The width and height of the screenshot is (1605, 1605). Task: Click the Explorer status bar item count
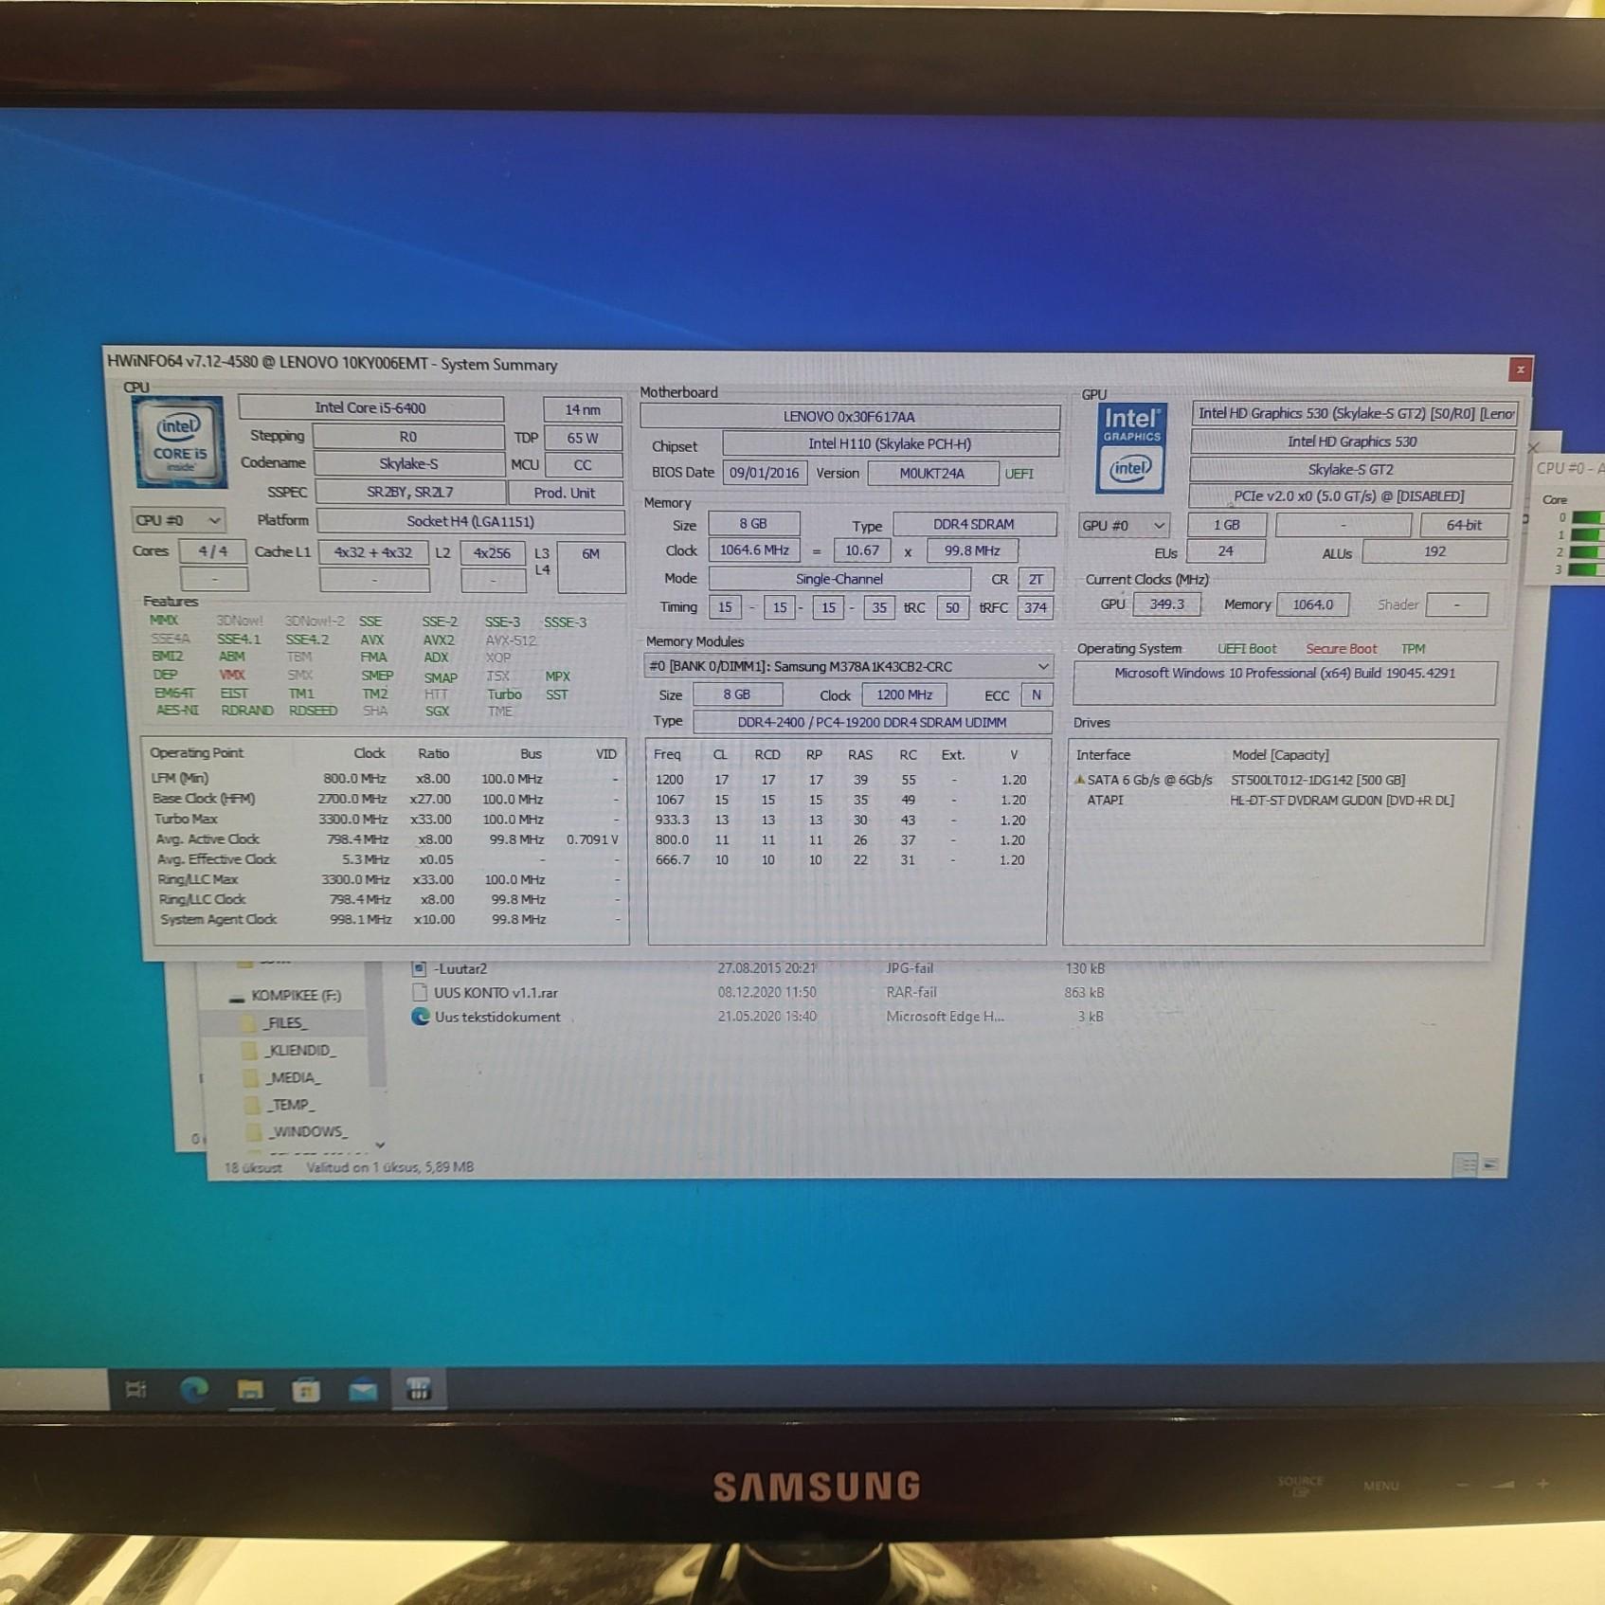pyautogui.click(x=253, y=1167)
